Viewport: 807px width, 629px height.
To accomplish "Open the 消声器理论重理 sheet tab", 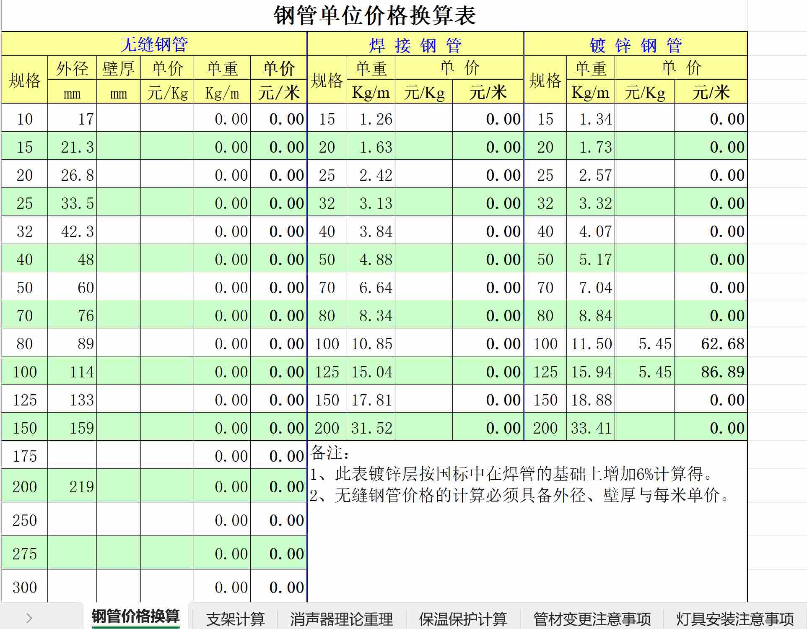I will pyautogui.click(x=341, y=619).
